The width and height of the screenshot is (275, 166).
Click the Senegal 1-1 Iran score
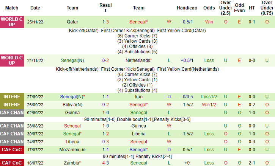pyautogui.click(x=105, y=96)
